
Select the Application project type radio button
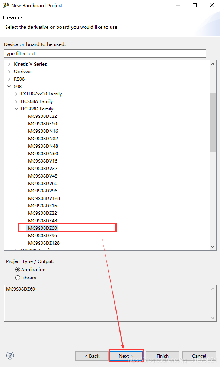pyautogui.click(x=17, y=270)
